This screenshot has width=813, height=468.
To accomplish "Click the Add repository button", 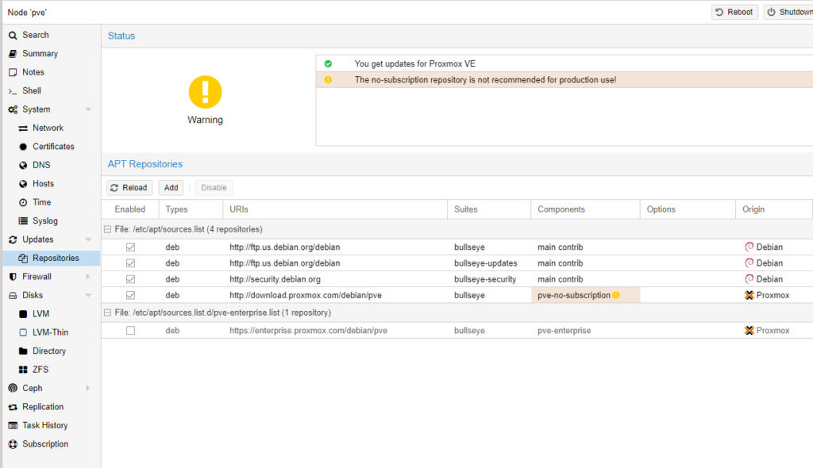I will point(171,188).
